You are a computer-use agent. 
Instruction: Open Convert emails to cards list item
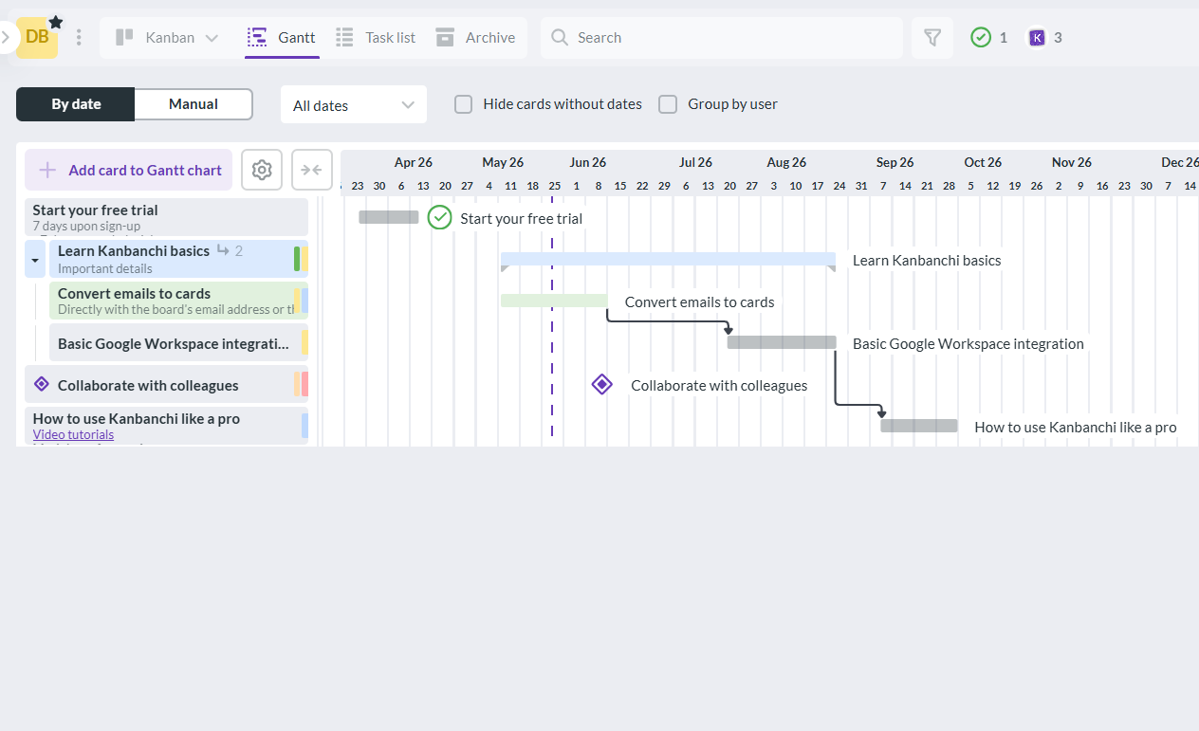coord(178,301)
